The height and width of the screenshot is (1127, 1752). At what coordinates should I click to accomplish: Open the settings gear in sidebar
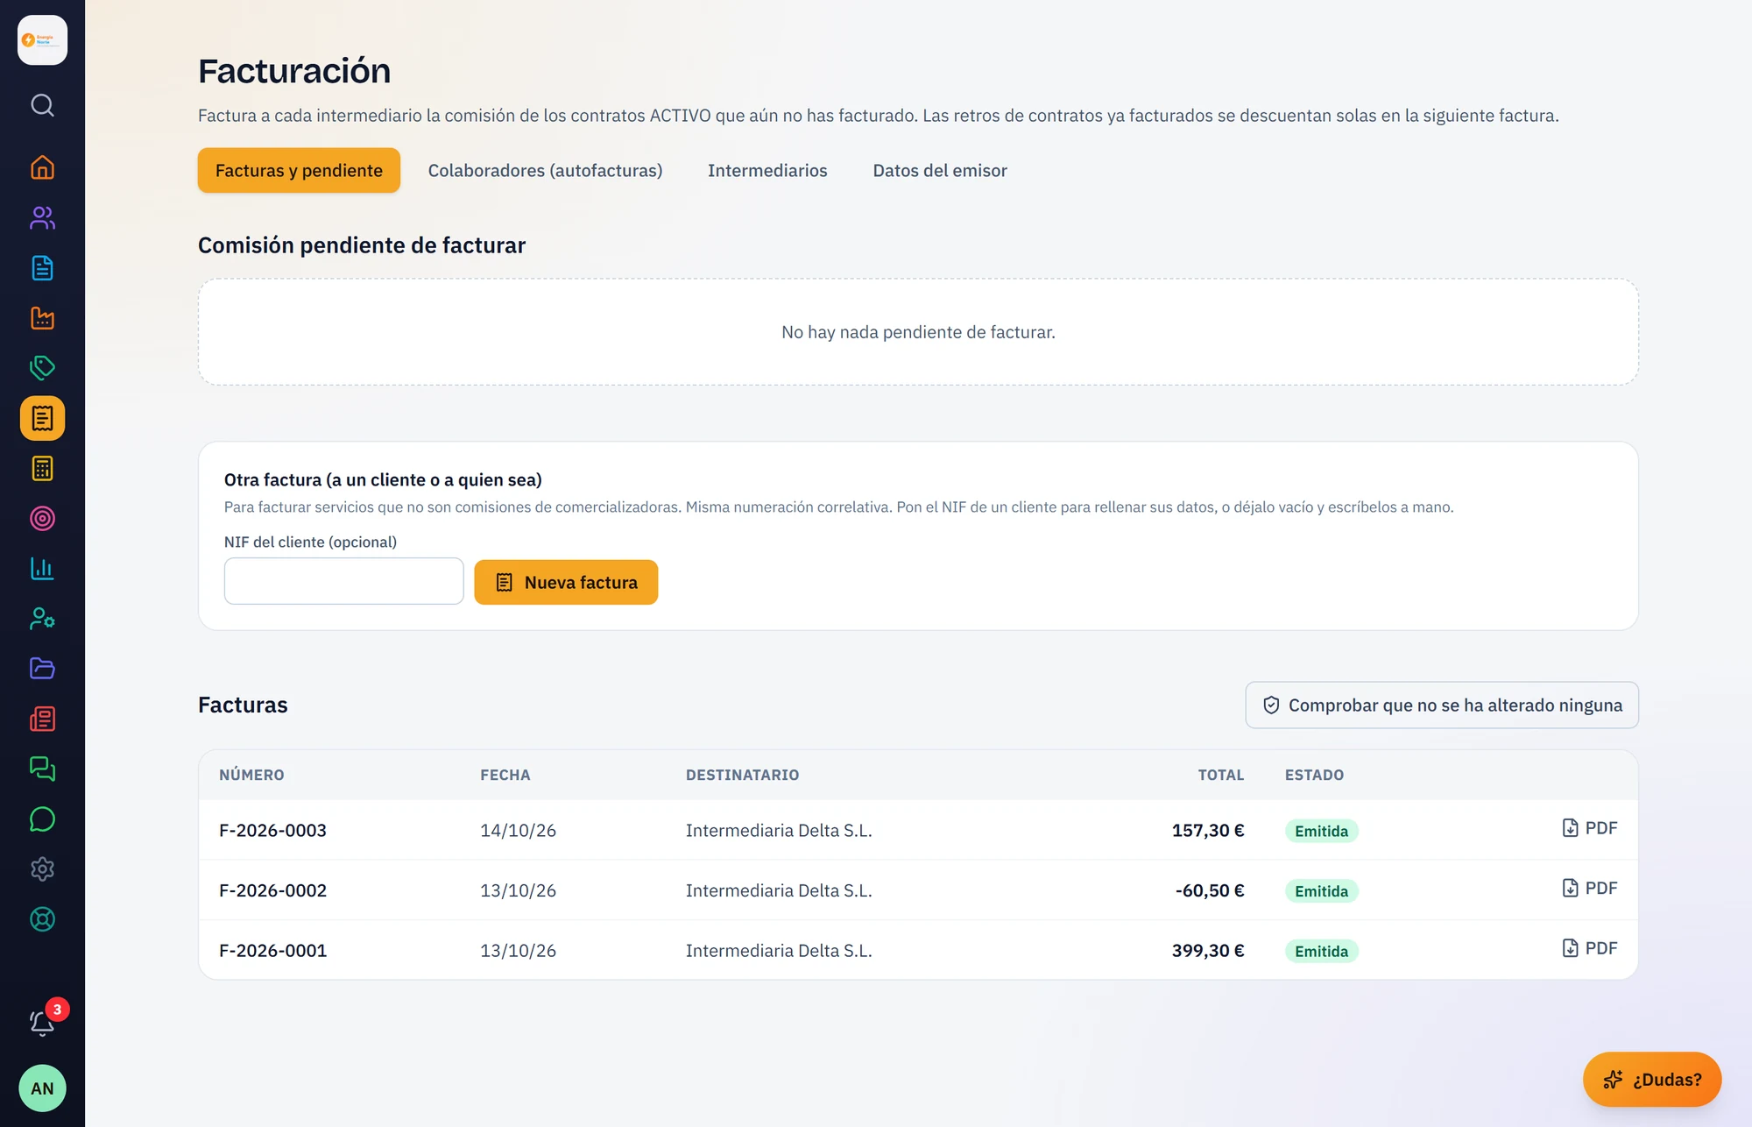coord(42,869)
